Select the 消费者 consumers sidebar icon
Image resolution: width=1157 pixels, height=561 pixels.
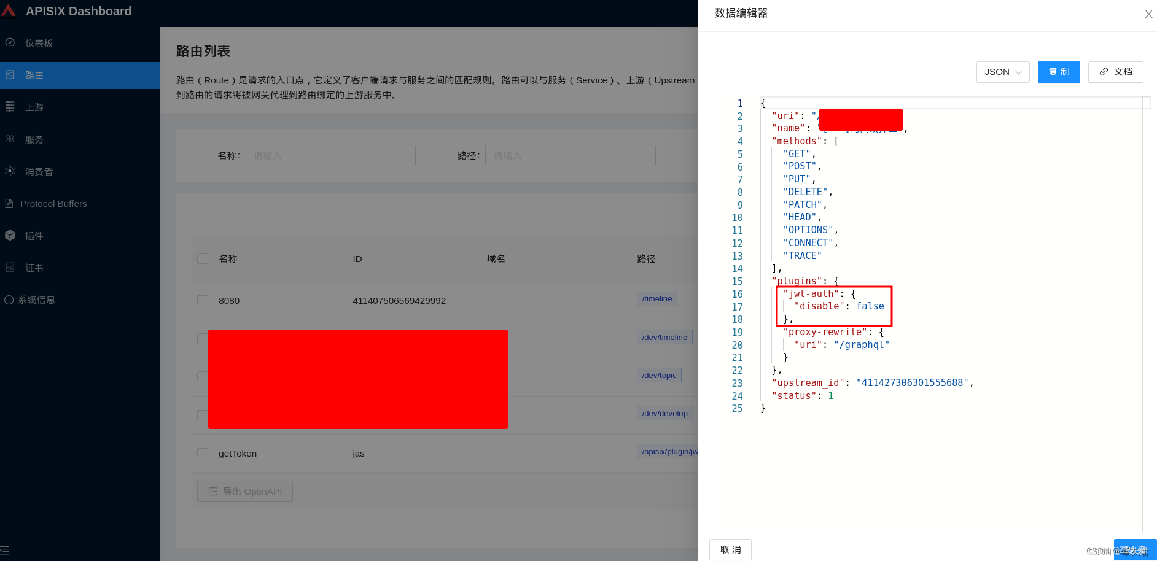10,171
